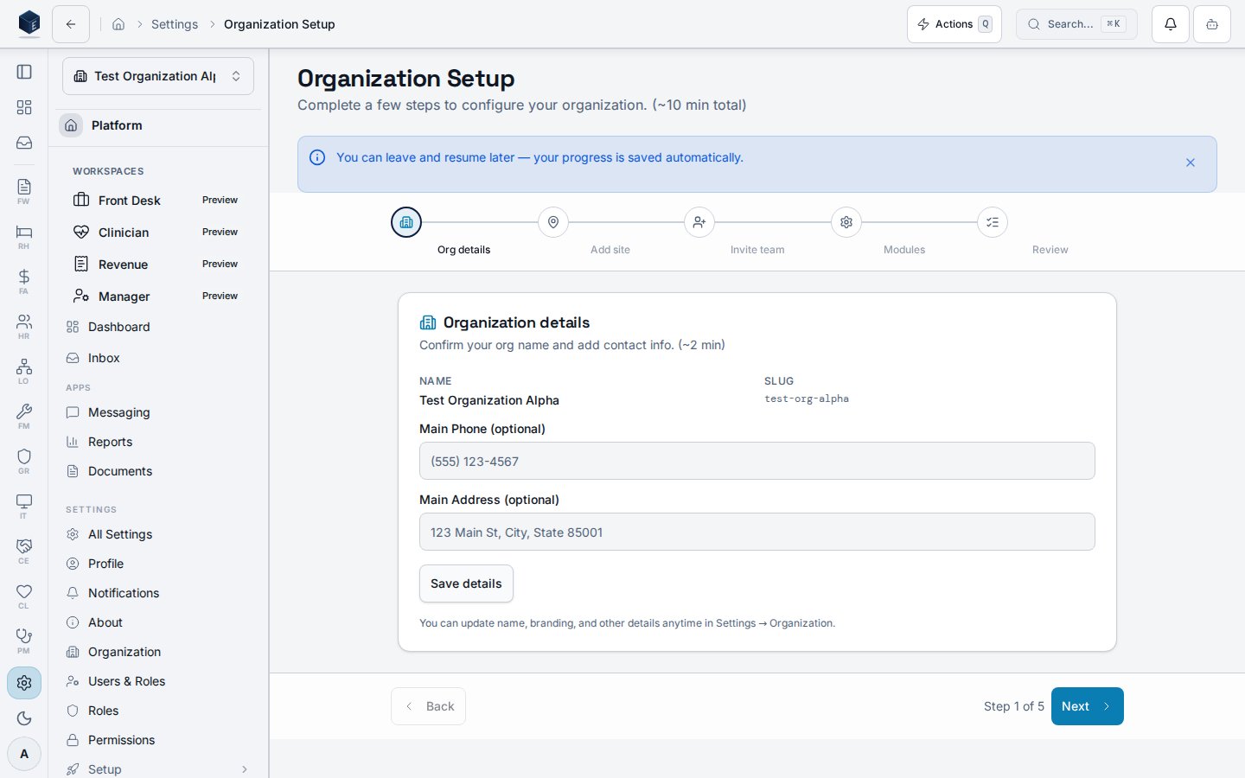This screenshot has width=1245, height=778.
Task: Open the dashboard grid rail icon
Action: pyautogui.click(x=24, y=107)
